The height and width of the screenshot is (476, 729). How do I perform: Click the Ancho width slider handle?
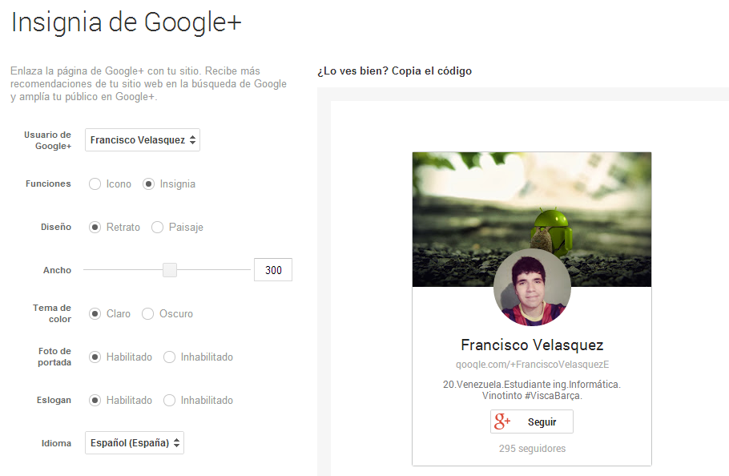coord(170,270)
